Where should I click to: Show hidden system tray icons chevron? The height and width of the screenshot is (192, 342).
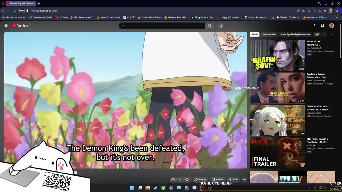click(x=309, y=188)
